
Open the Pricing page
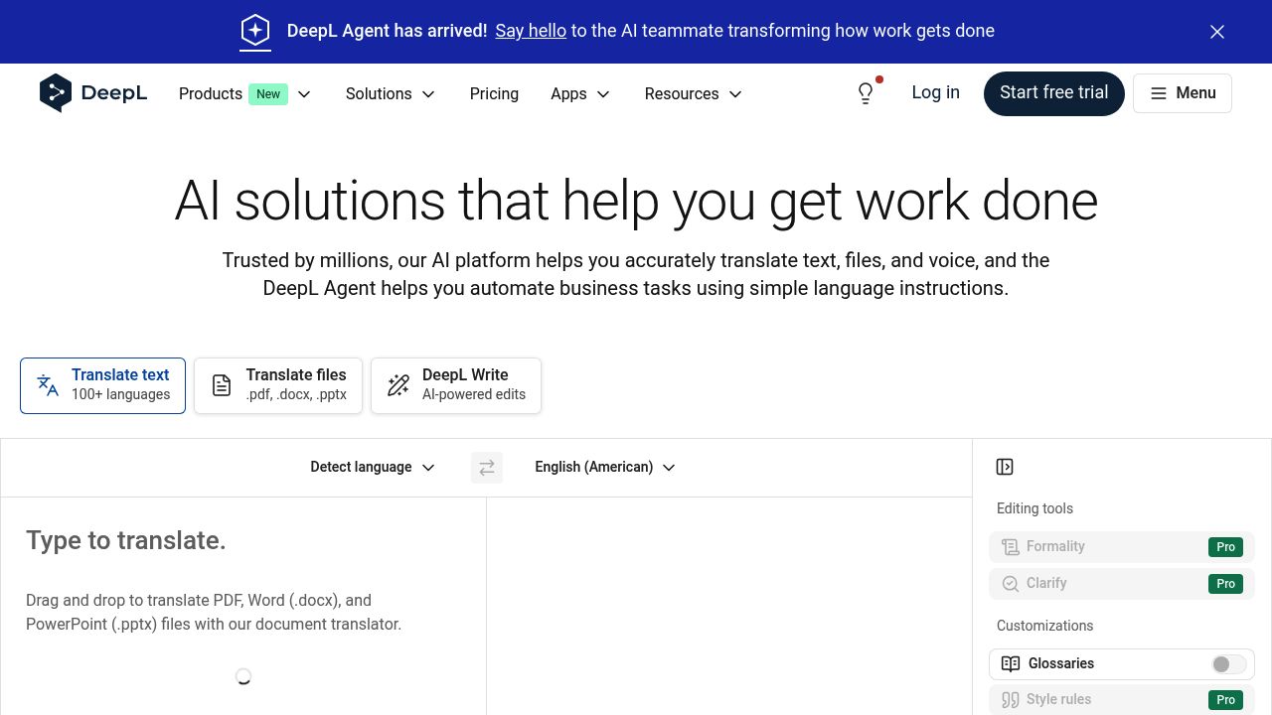tap(494, 93)
